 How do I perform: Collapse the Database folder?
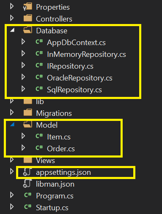tap(12, 30)
